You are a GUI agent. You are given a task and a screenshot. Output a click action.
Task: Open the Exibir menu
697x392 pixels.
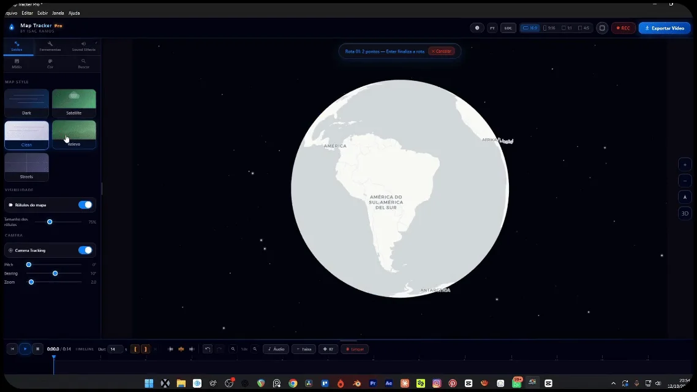coord(43,13)
